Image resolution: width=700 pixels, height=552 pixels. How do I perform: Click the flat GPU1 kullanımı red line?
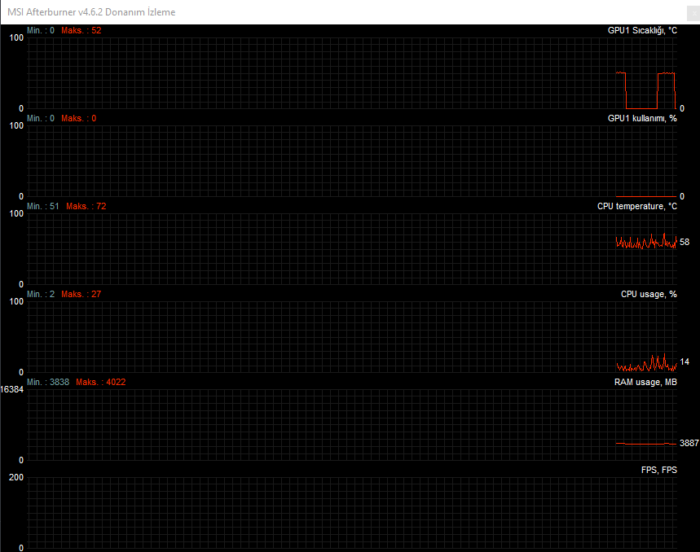(646, 196)
